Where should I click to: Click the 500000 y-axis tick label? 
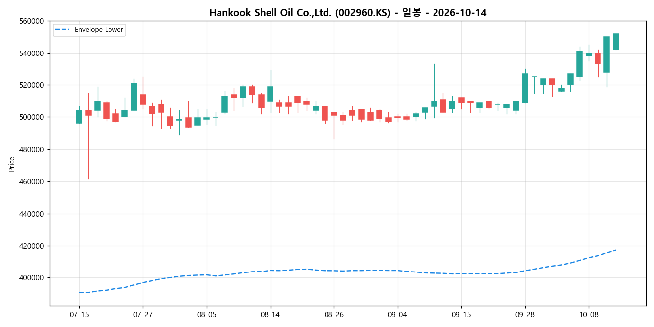[x=31, y=117]
